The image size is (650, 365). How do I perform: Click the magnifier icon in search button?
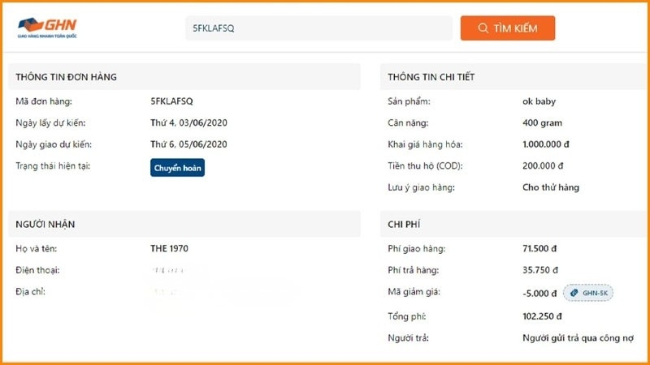pos(483,28)
